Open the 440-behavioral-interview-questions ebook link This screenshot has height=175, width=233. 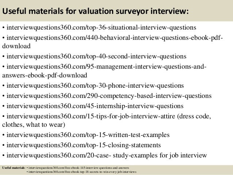pos(115,38)
